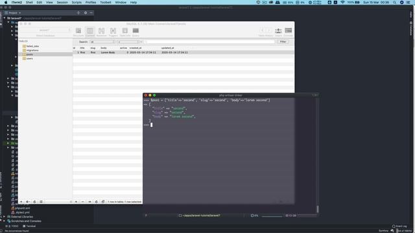
Task: Select the created_at cell 2020-03-14 17:34:11 in the posts row
Action: 143,52
